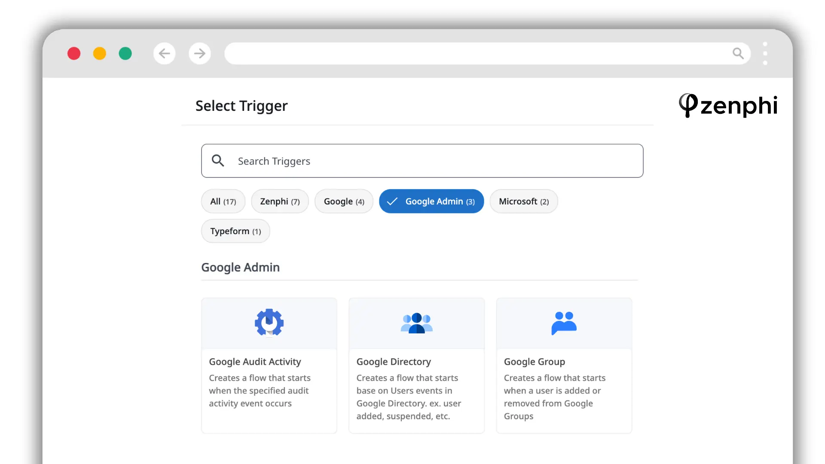Focus the Search Triggers field
This screenshot has width=825, height=464.
(422, 161)
